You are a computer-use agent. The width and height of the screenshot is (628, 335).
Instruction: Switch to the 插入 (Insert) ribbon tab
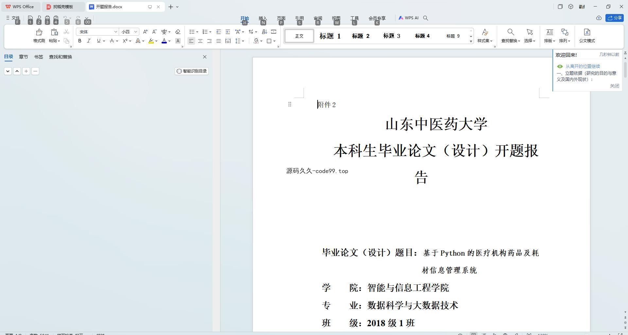point(263,18)
